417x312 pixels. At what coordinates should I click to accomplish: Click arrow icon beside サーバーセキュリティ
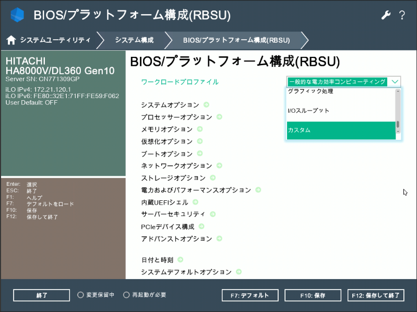213,214
